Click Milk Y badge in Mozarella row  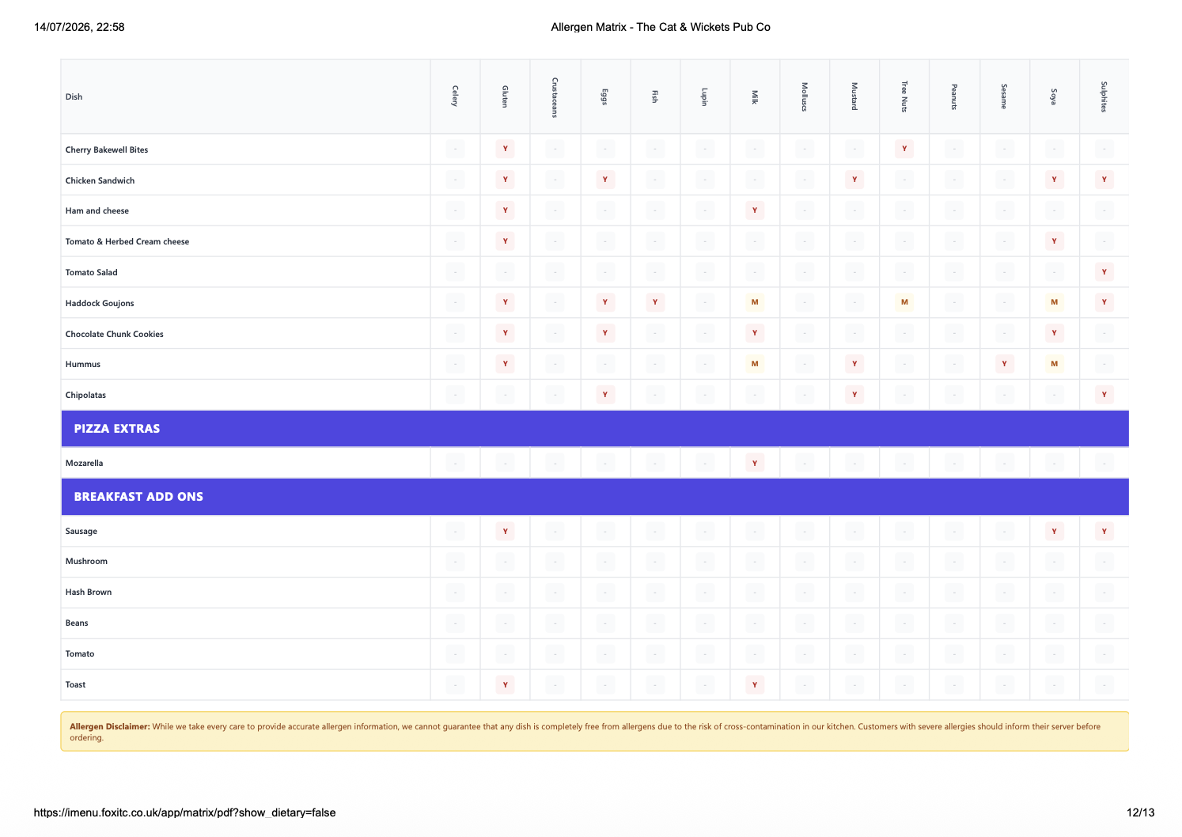[755, 463]
